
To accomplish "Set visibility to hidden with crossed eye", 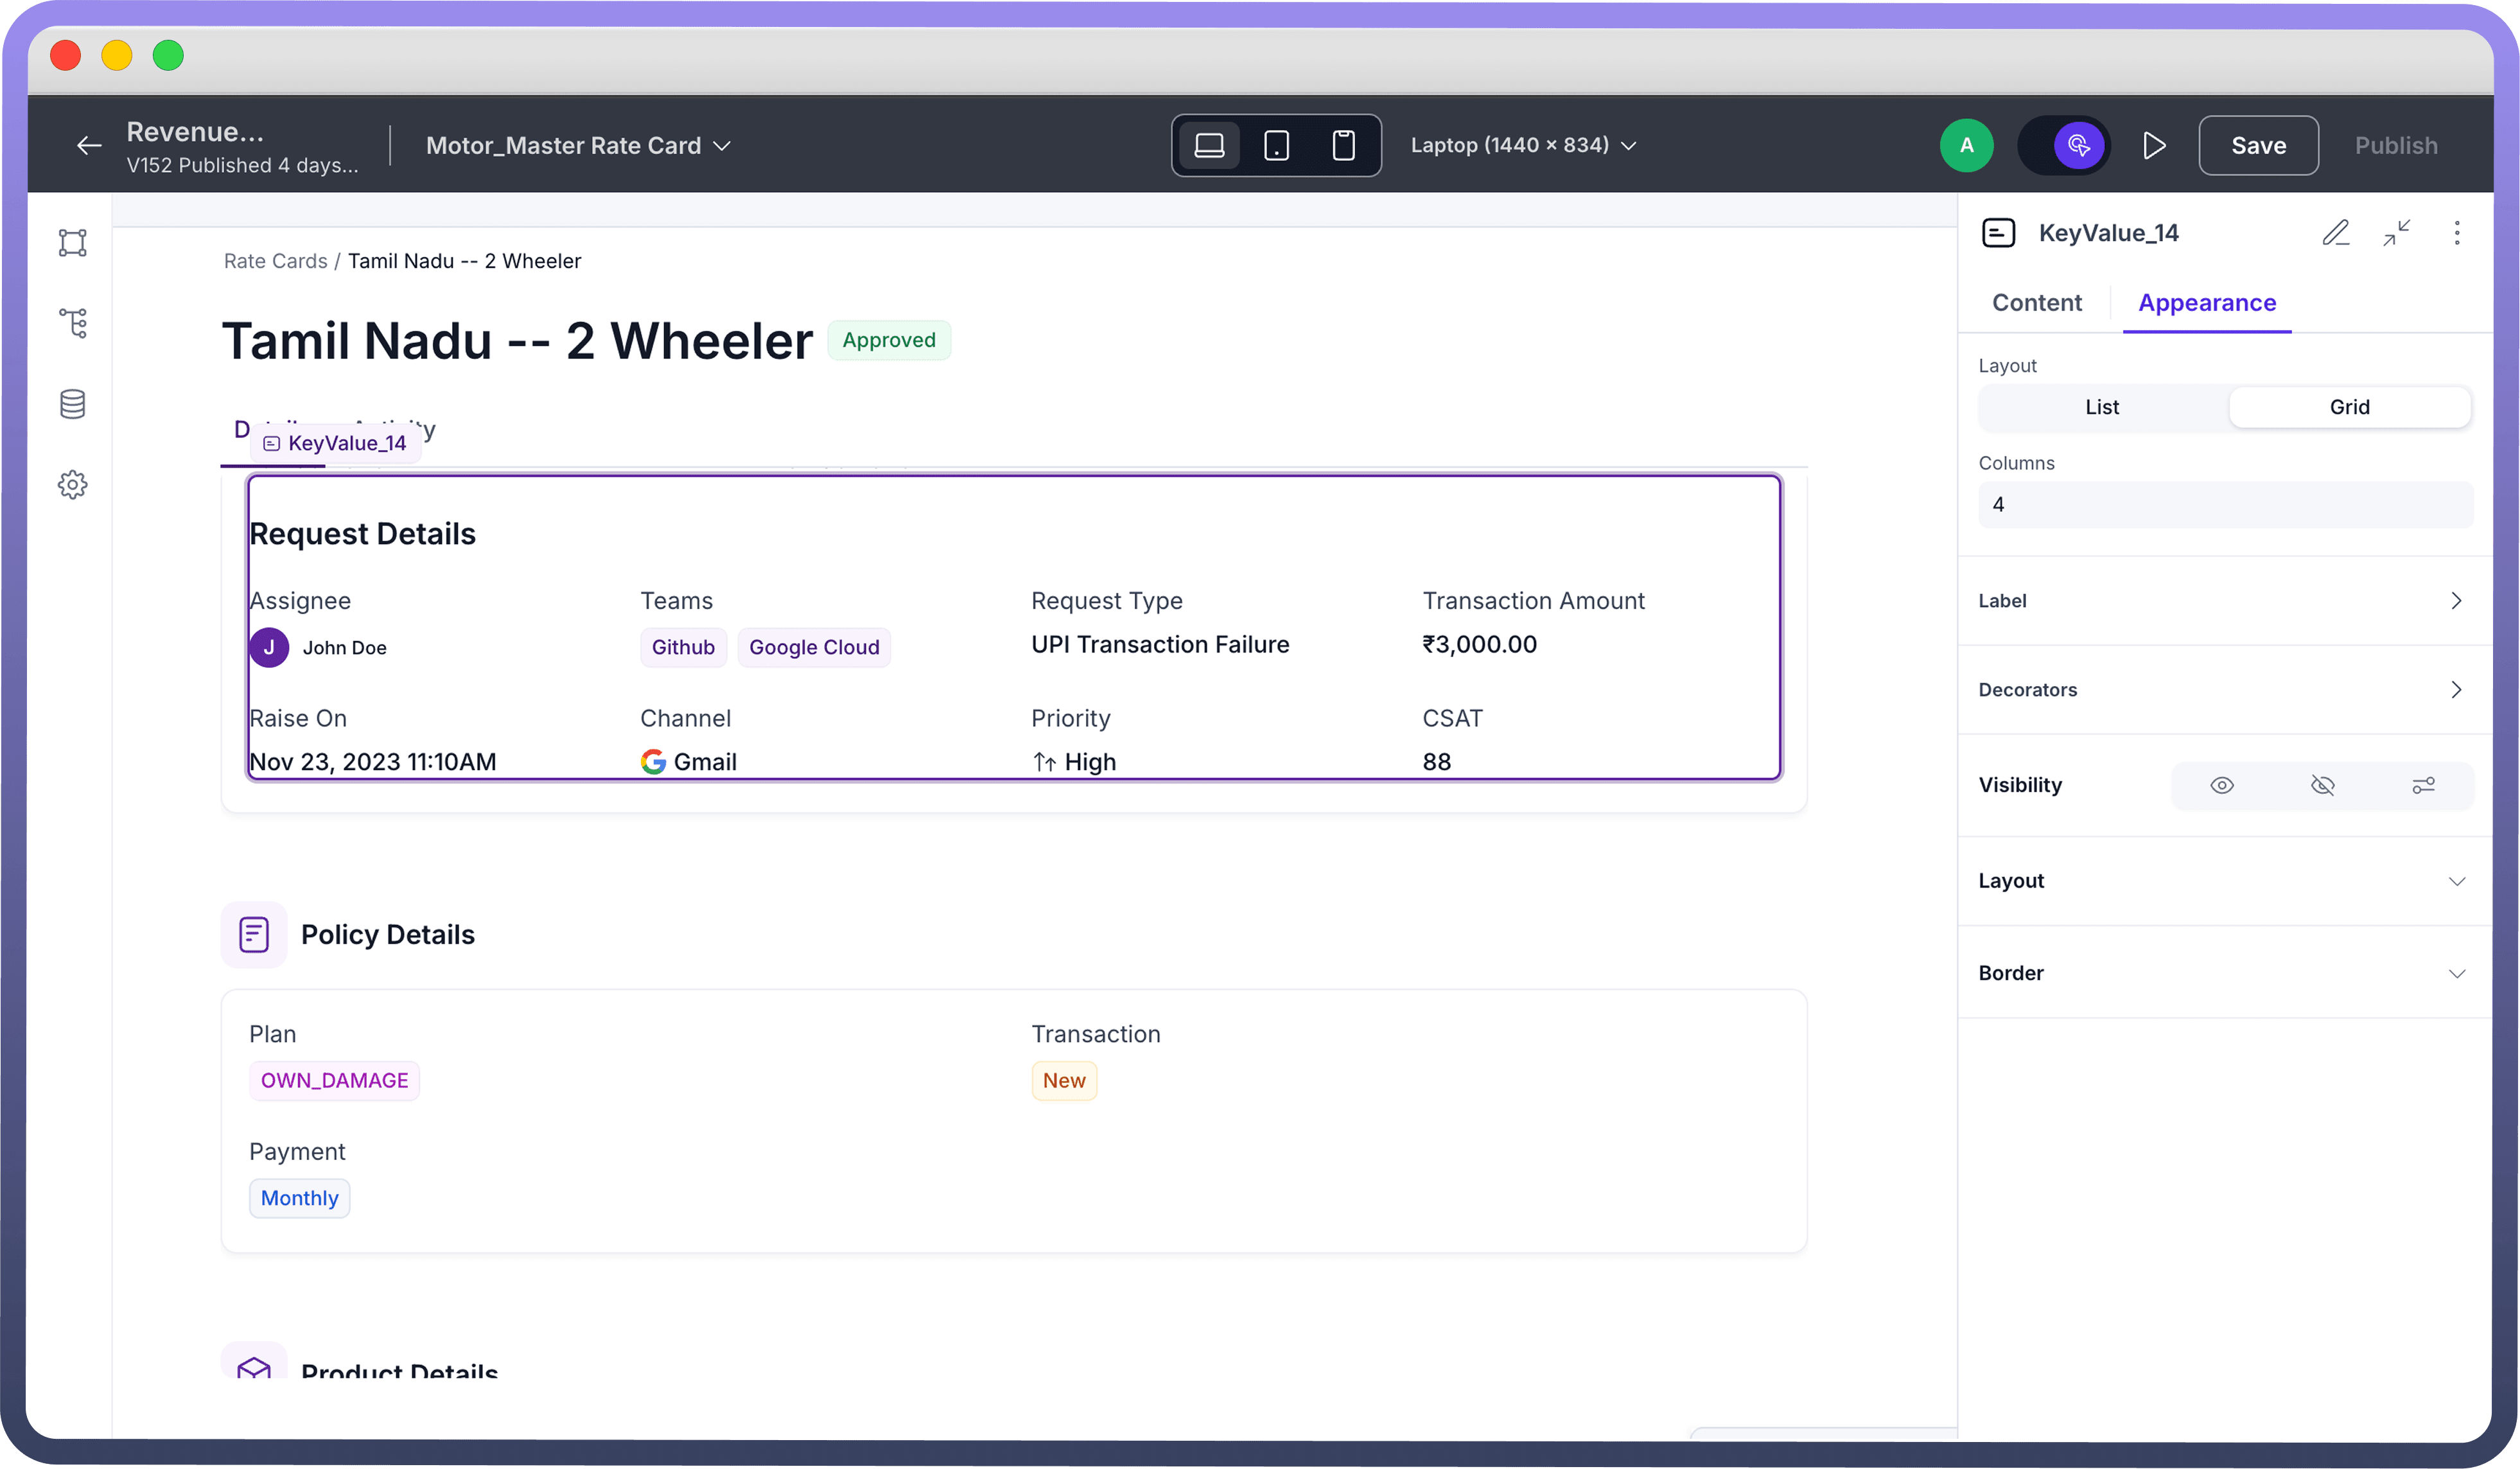I will coord(2322,785).
